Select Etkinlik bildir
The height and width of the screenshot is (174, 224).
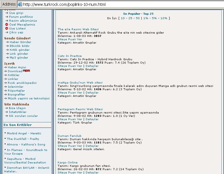(x=20, y=46)
